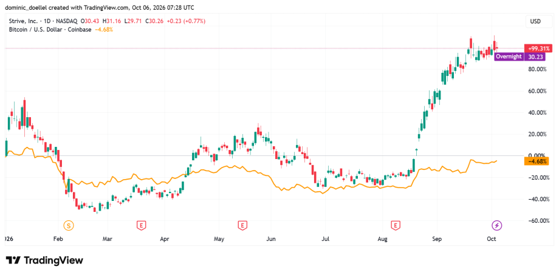Open the March earnings marker
Screen dimensions: 559x275
(142, 225)
